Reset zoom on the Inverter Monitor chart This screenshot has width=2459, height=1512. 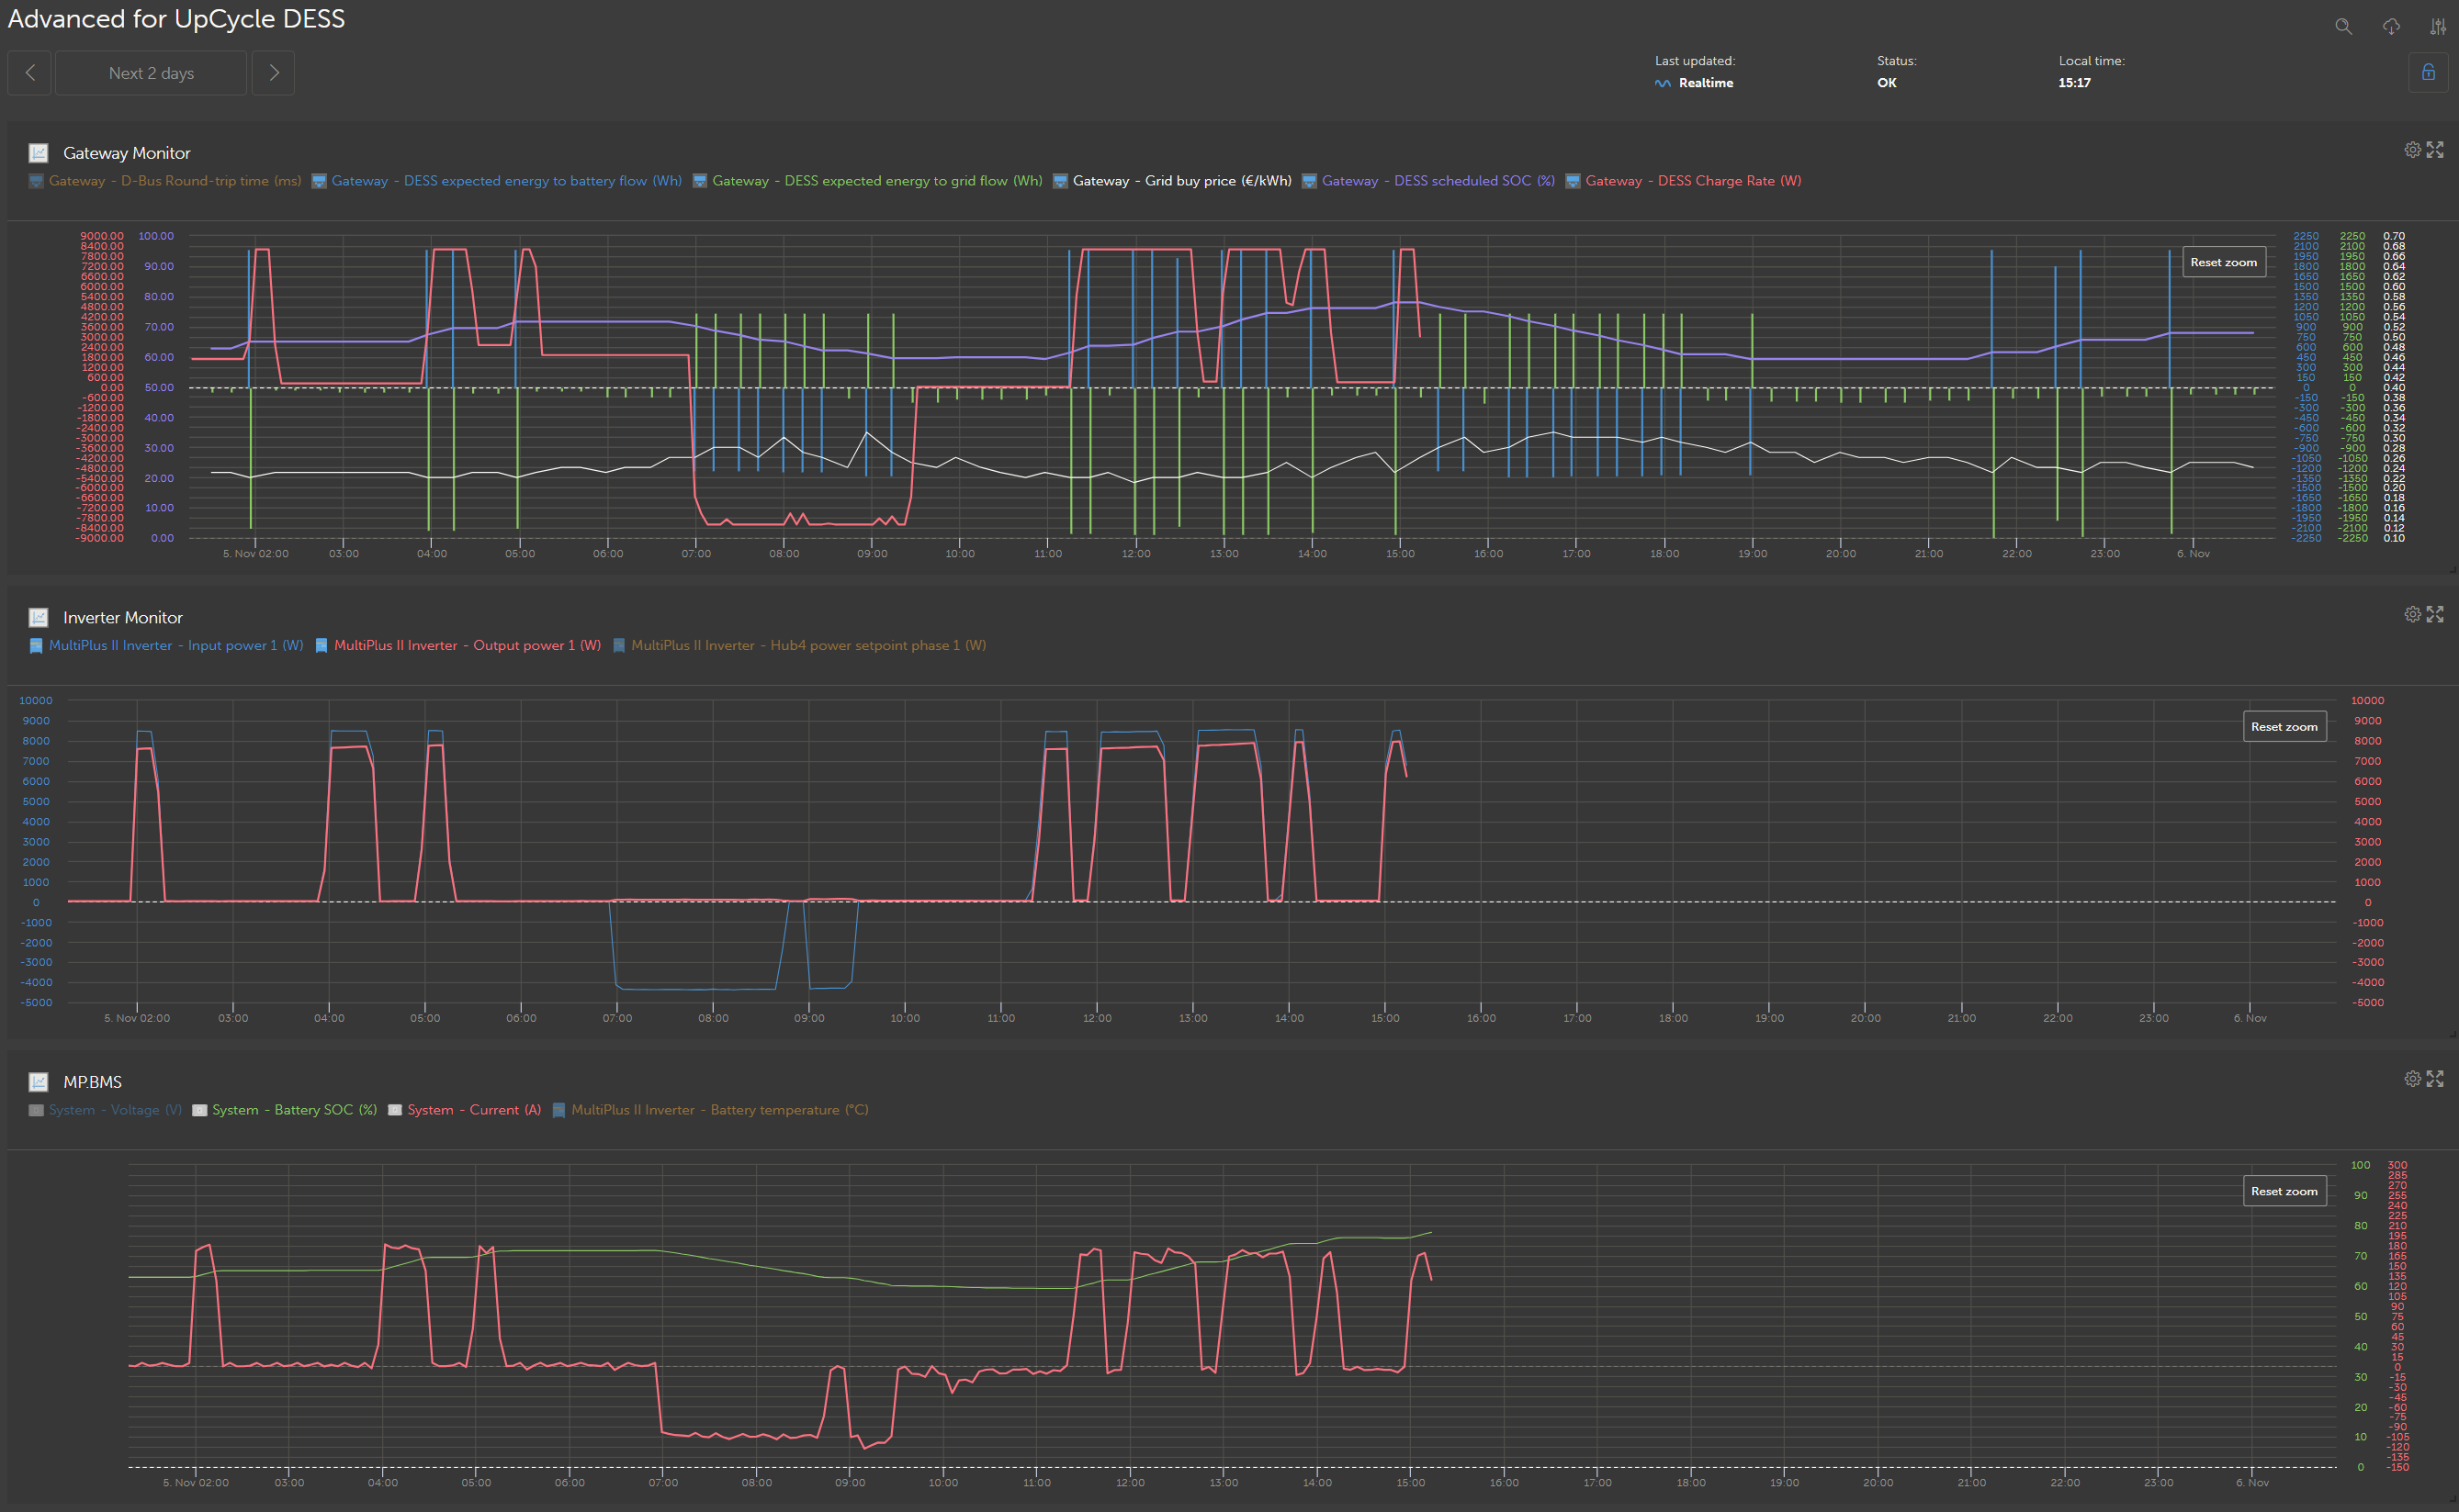pyautogui.click(x=2283, y=727)
